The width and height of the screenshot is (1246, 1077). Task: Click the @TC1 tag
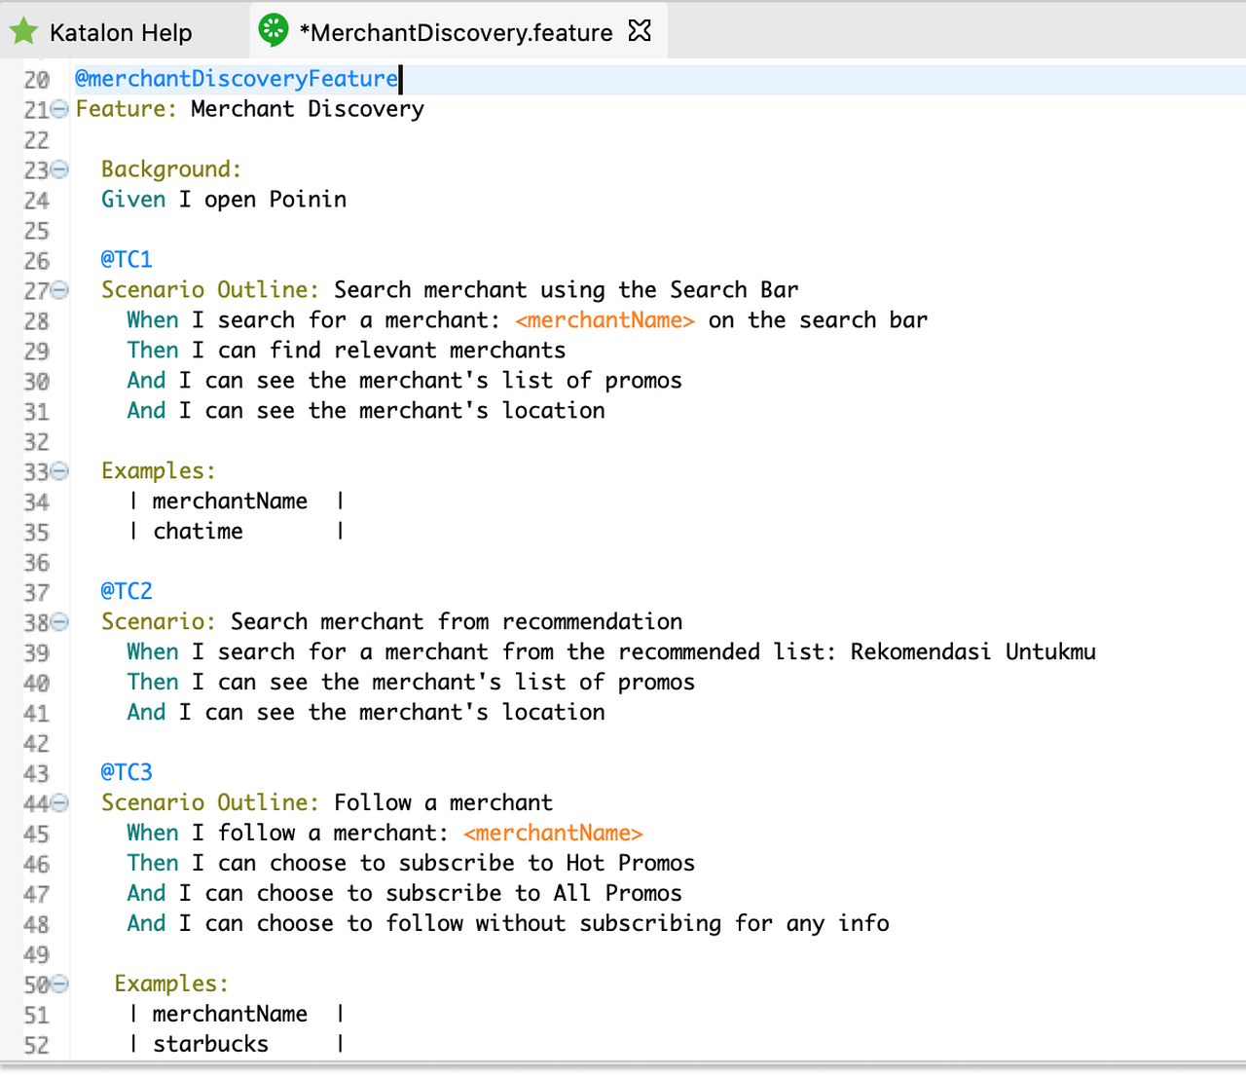pyautogui.click(x=127, y=260)
